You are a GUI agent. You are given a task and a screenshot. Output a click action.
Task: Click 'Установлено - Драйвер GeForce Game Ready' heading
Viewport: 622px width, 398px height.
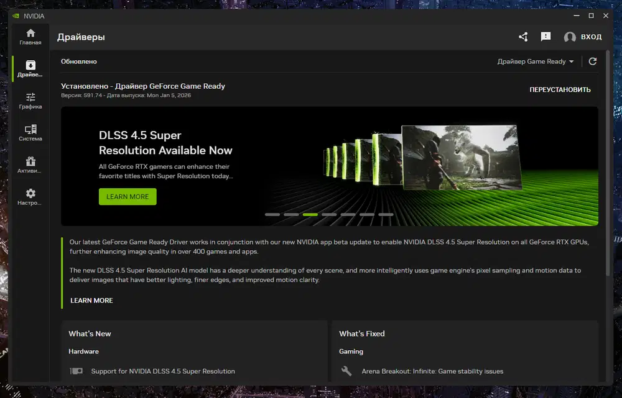(143, 86)
